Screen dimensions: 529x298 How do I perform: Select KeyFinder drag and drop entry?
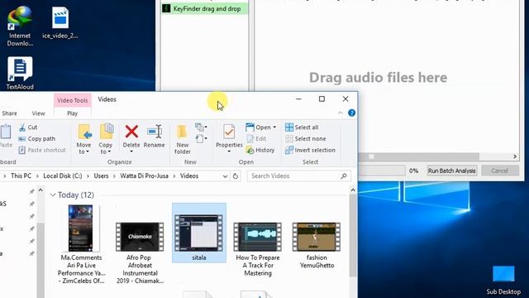point(204,9)
